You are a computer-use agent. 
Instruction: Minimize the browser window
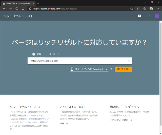(x=145, y=2)
